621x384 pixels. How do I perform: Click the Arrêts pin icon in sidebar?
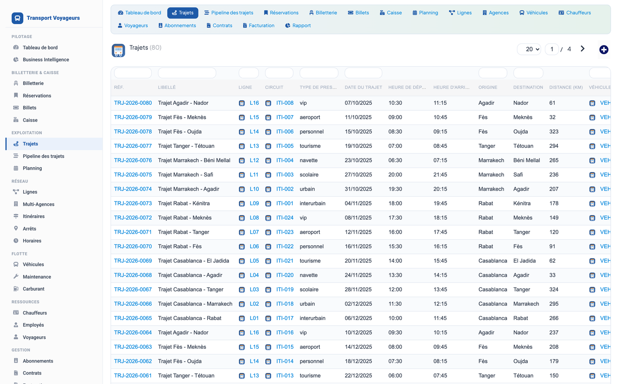click(x=16, y=229)
